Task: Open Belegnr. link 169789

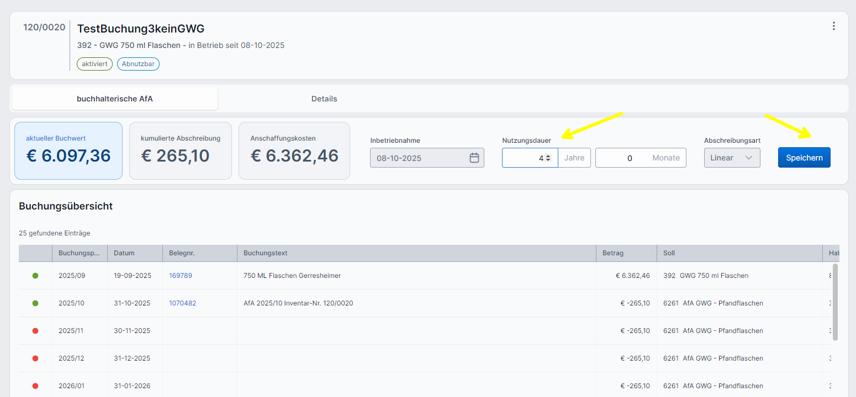Action: click(x=181, y=276)
